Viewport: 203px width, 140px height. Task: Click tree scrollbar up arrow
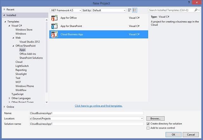pyautogui.click(x=47, y=20)
